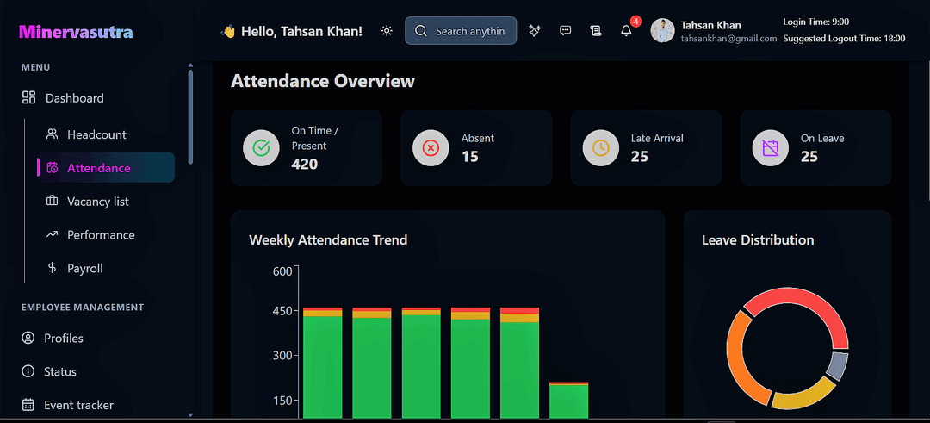Click the 150 axis label on chart
The image size is (930, 423).
click(282, 401)
